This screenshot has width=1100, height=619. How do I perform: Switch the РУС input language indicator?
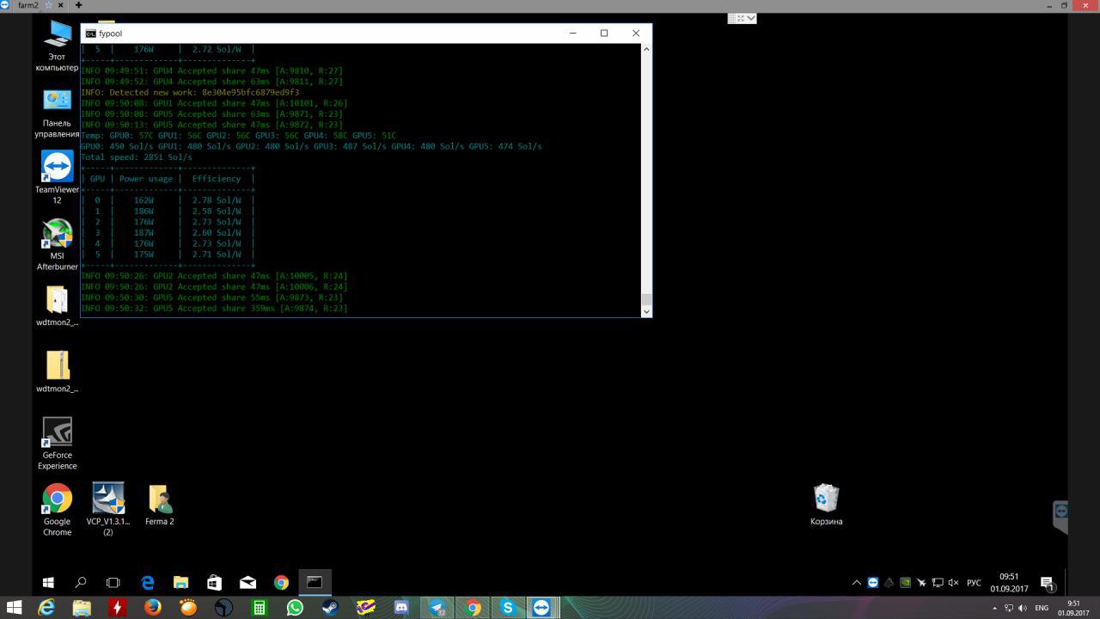click(974, 582)
